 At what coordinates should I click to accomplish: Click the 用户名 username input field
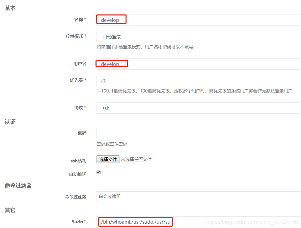click(199, 64)
